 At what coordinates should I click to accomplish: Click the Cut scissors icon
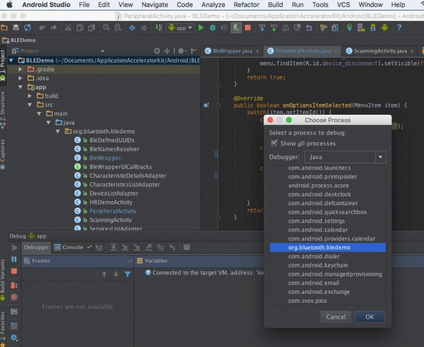point(68,28)
